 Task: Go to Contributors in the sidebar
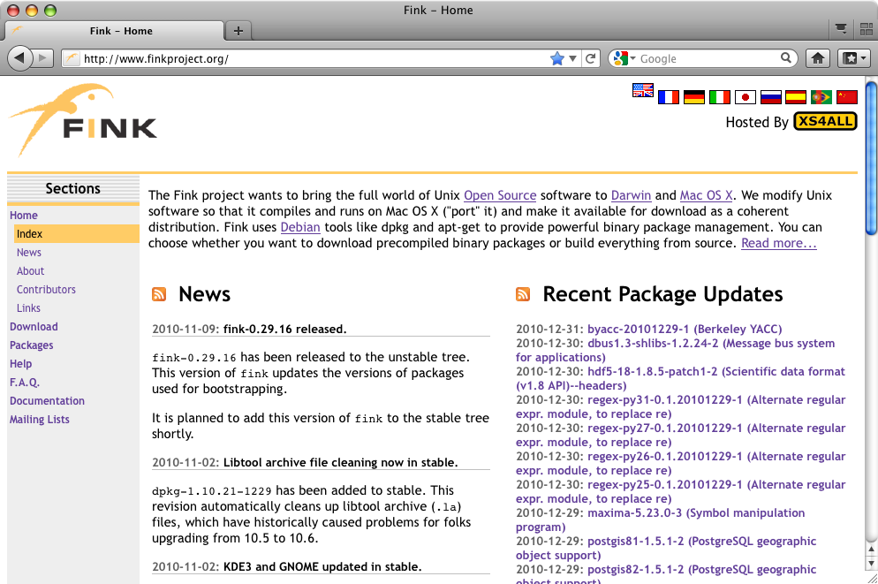coord(46,290)
